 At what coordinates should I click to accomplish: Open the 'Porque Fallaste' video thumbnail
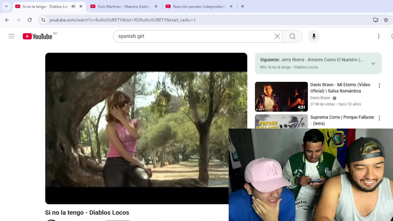tap(281, 121)
